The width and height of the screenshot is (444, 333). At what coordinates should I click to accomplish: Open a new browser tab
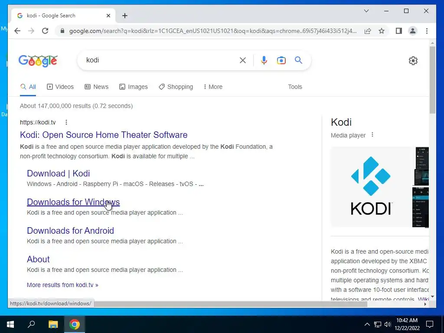pos(125,16)
